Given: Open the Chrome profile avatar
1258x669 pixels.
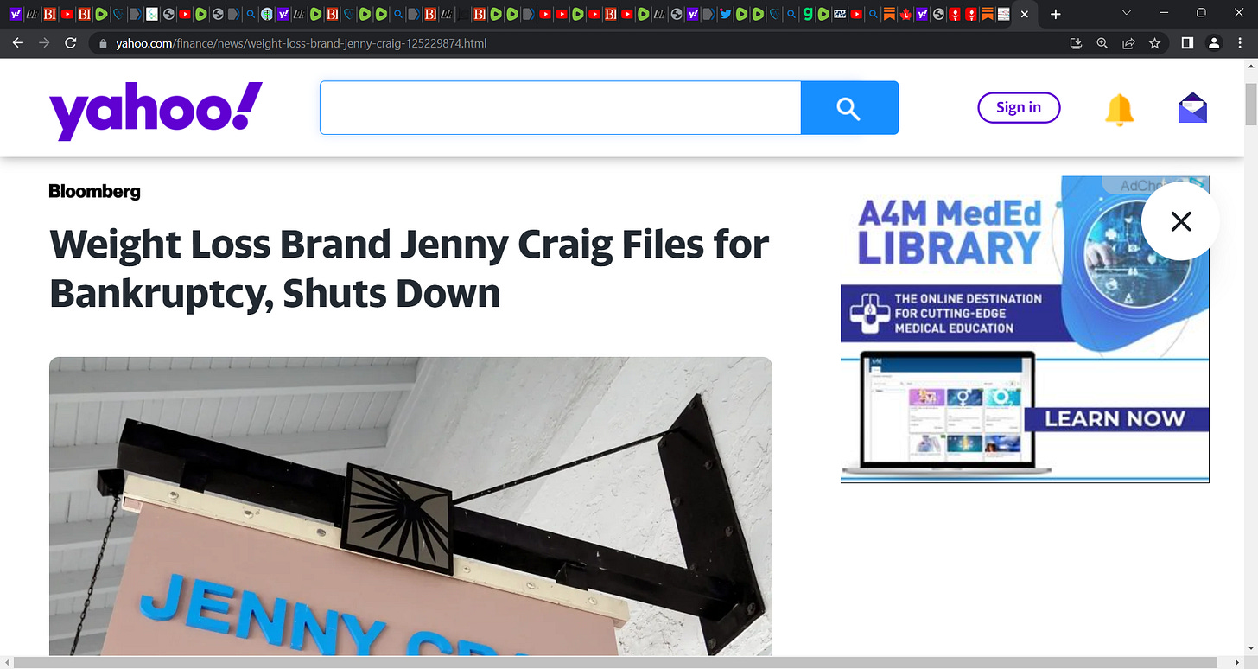Looking at the screenshot, I should [x=1214, y=42].
